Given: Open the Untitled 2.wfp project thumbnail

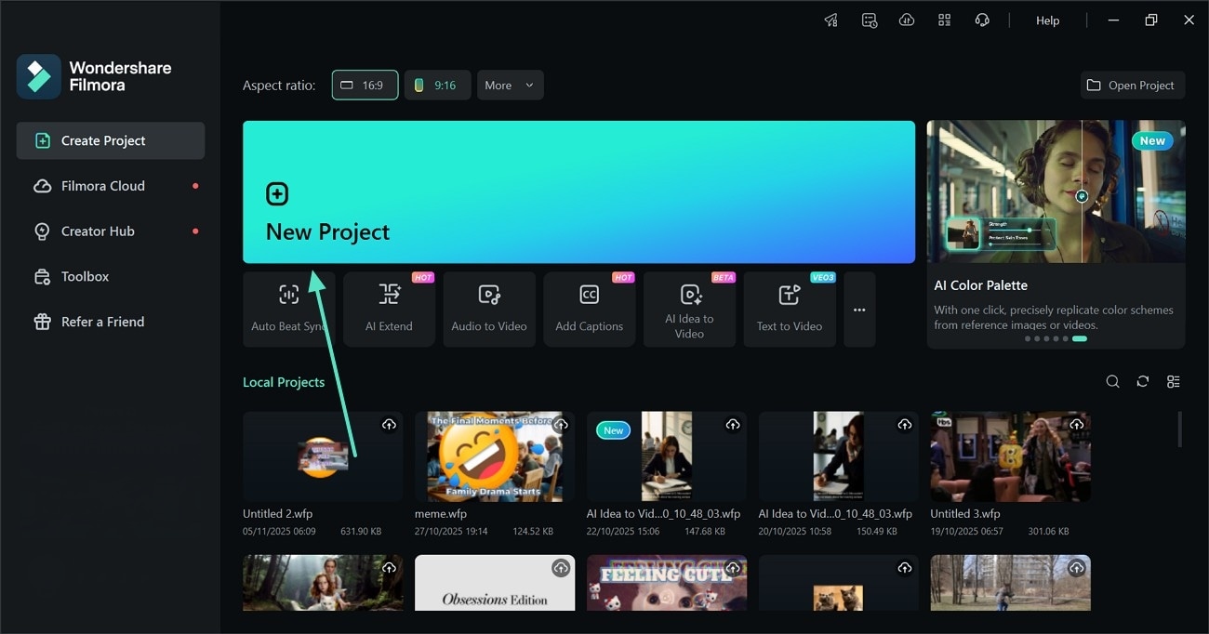Looking at the screenshot, I should (323, 456).
